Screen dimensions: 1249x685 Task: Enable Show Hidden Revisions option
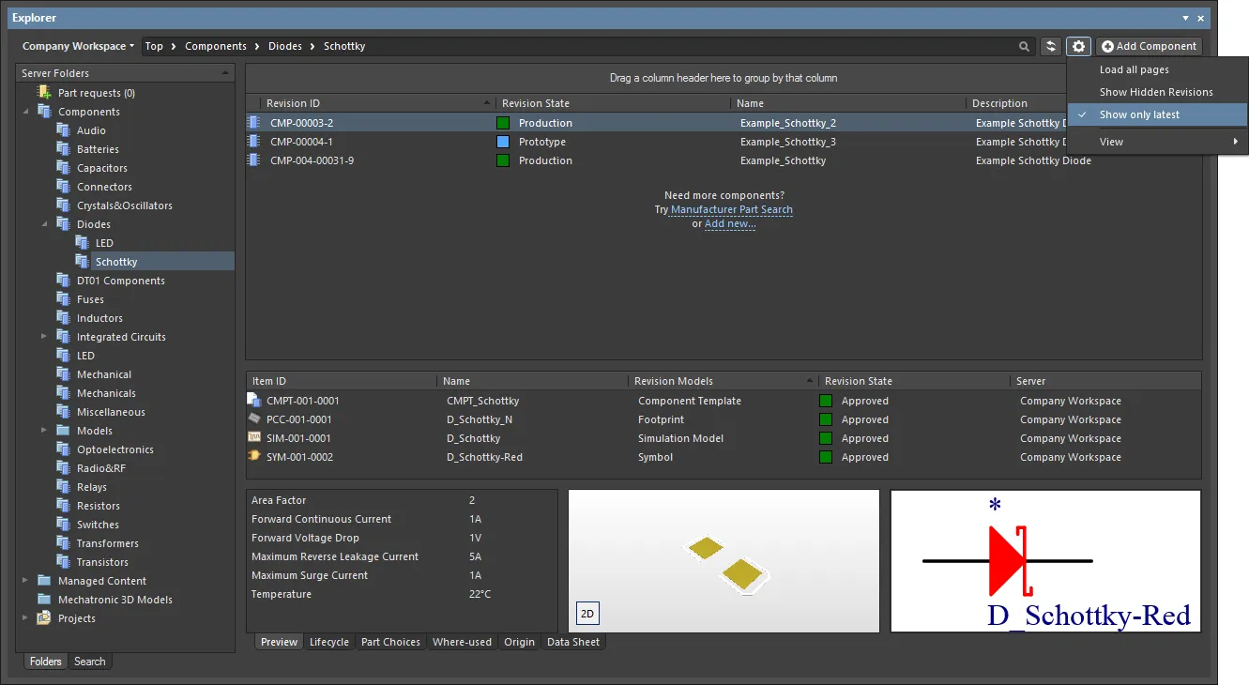pos(1156,92)
